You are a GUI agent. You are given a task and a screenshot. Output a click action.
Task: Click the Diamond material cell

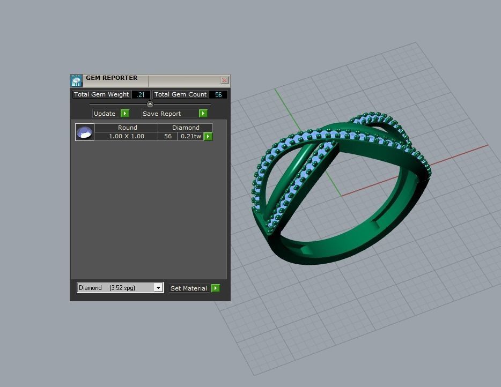click(x=185, y=128)
